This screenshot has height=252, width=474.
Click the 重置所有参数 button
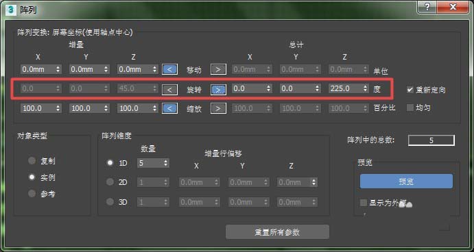[277, 232]
